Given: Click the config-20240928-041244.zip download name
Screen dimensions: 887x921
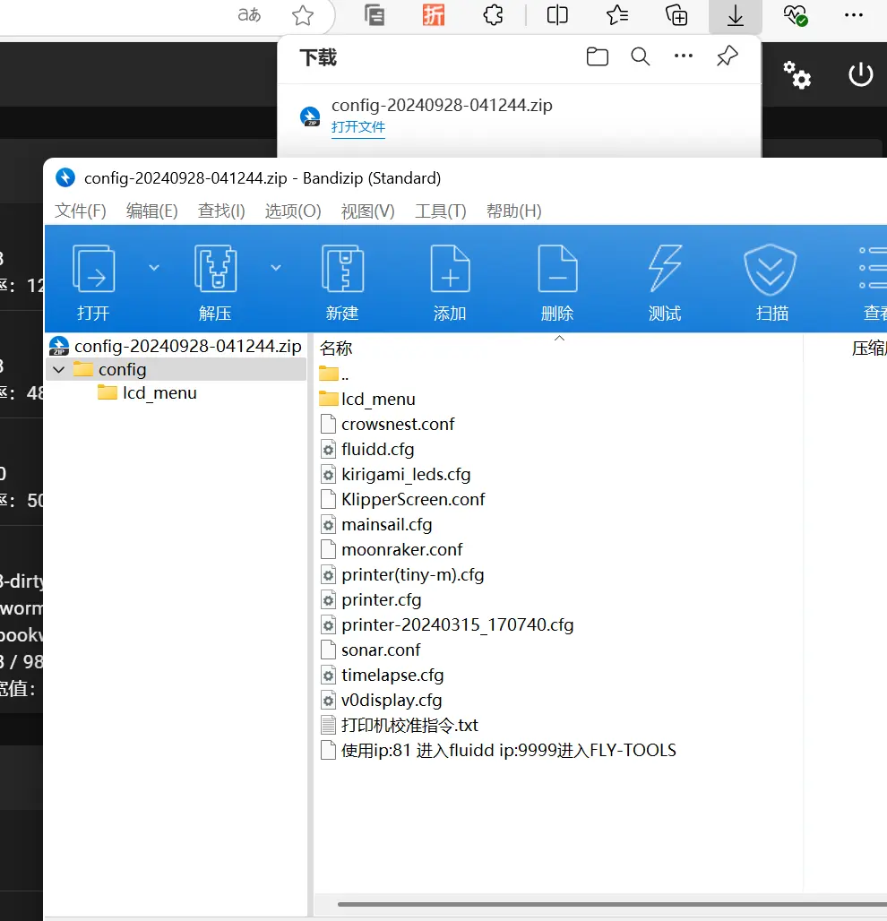Looking at the screenshot, I should 442,105.
